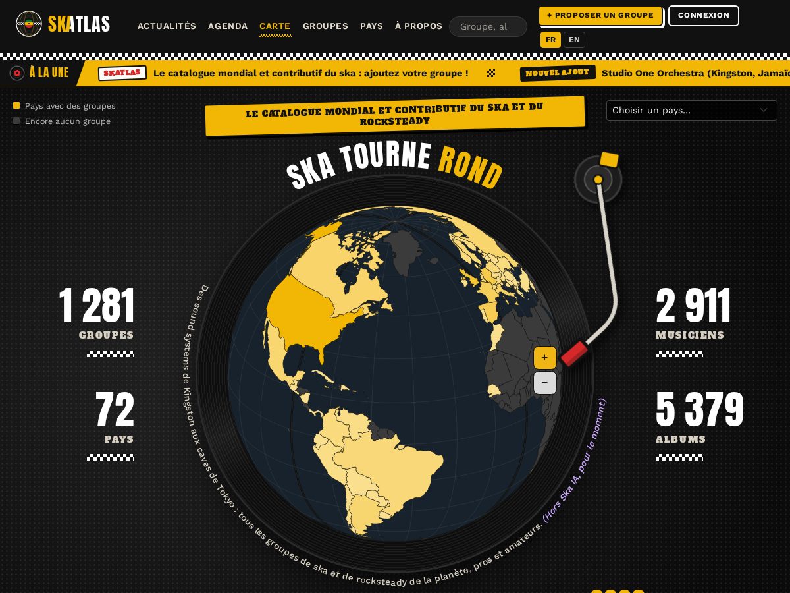
Task: Click the purple Hors Ska IA note
Action: [576, 461]
